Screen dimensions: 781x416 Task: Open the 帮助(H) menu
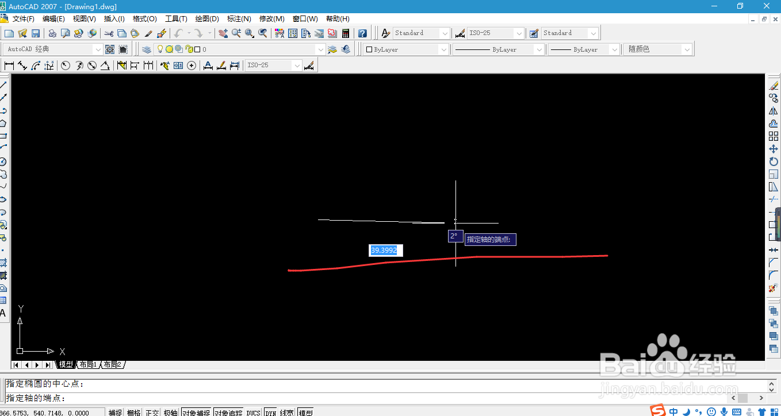[x=338, y=19]
